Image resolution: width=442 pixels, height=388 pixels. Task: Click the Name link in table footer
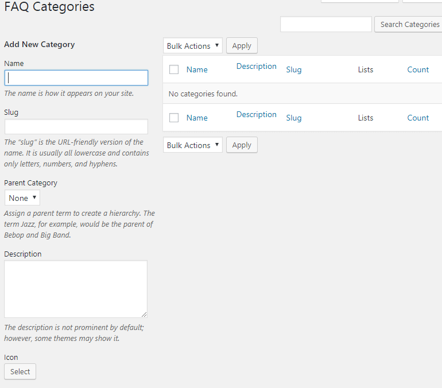(x=197, y=118)
